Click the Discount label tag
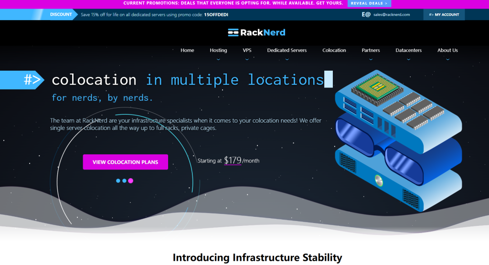489x265 pixels. (61, 14)
